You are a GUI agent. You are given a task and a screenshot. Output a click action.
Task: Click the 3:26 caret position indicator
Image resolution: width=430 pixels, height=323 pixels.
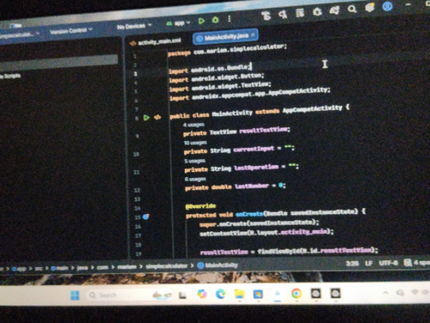(x=352, y=263)
